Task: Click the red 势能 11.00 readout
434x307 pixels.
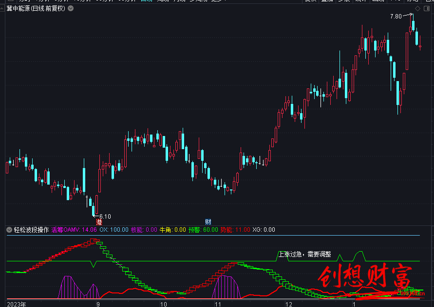Action: coord(235,230)
